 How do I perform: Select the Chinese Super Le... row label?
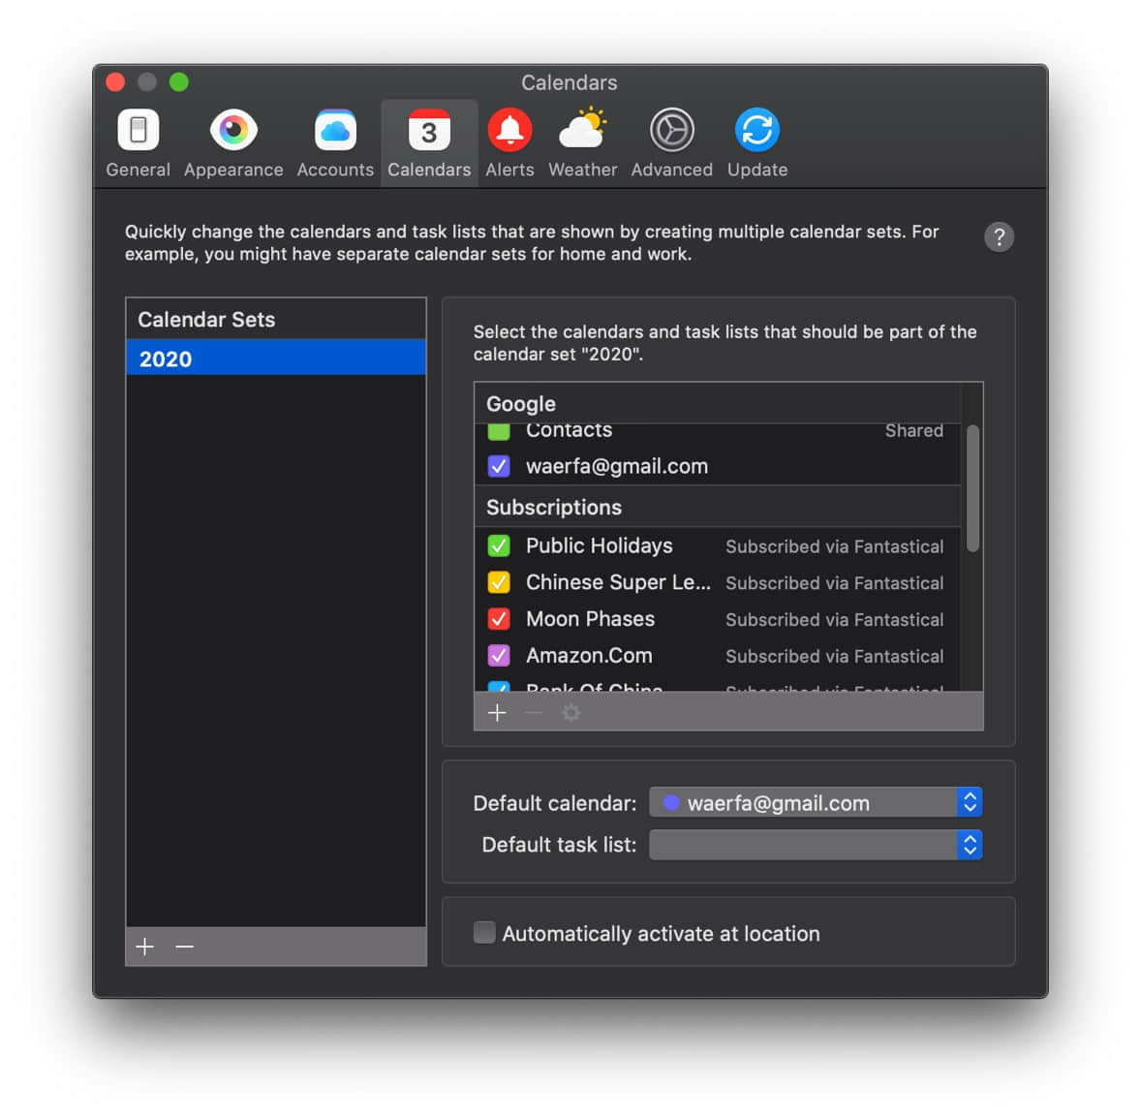tap(618, 581)
